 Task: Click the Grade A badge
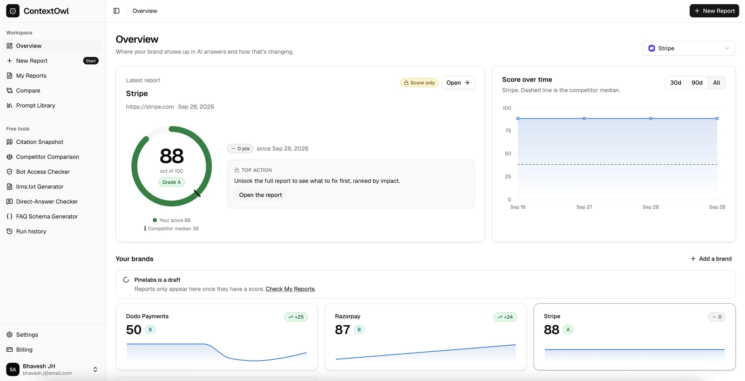pos(171,182)
